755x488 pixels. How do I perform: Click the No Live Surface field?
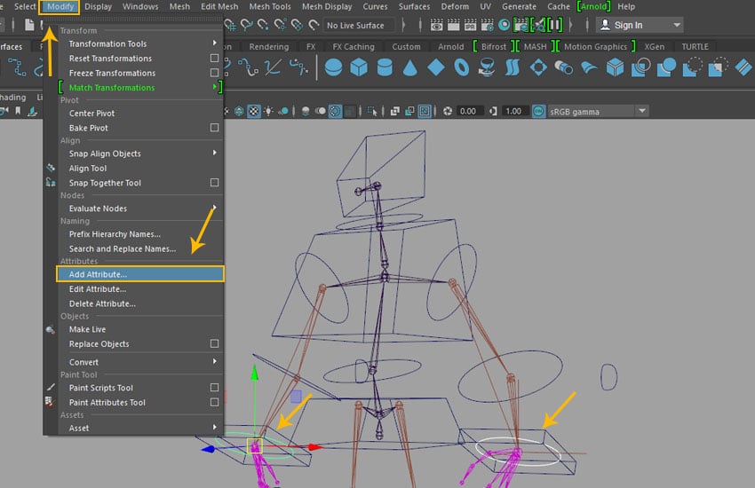coord(361,25)
